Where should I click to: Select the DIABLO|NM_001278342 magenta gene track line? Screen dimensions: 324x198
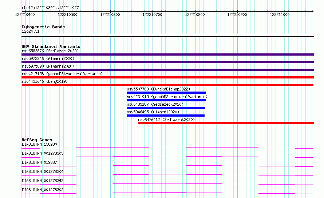[x=167, y=184]
